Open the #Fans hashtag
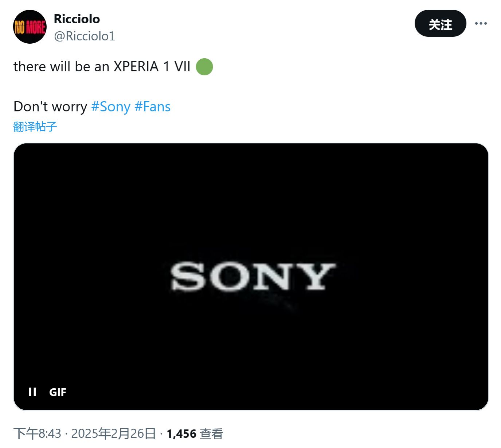Image resolution: width=501 pixels, height=448 pixels. click(x=152, y=107)
